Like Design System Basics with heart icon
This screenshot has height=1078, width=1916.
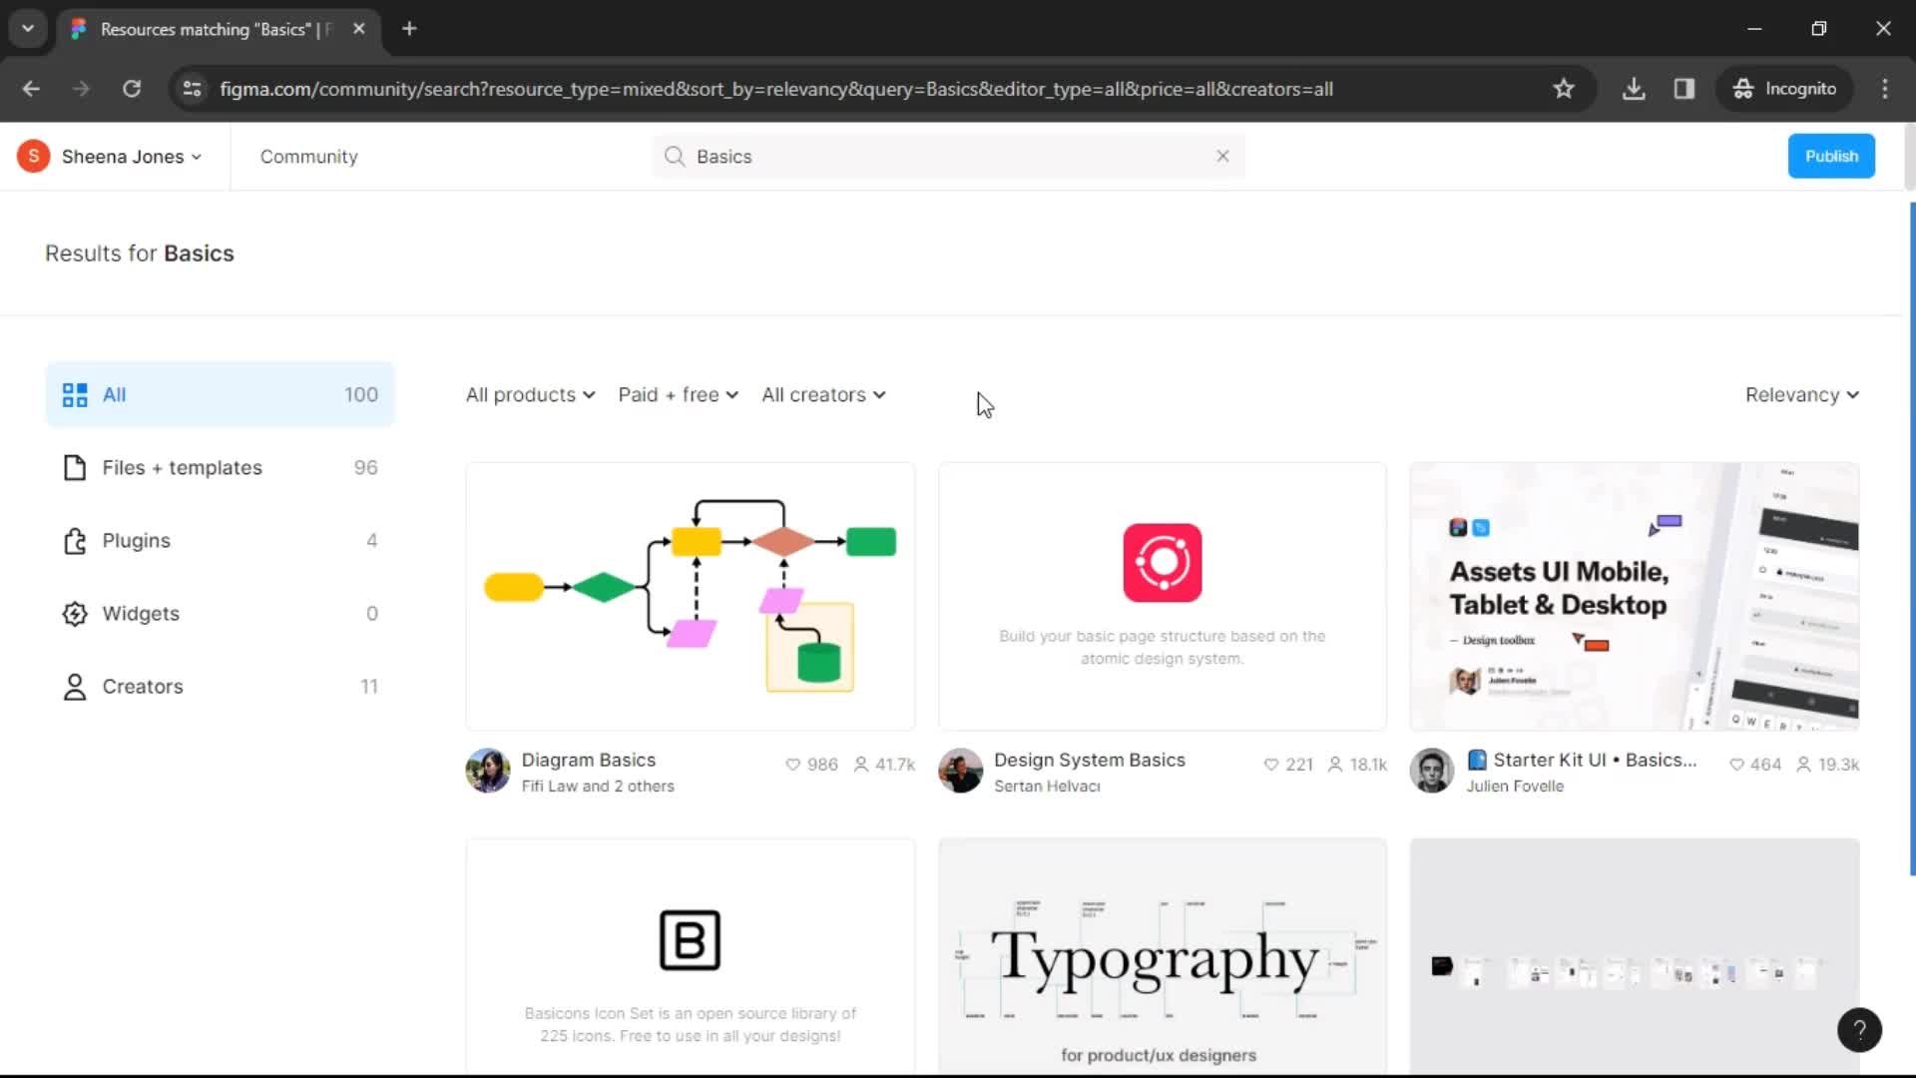(1271, 765)
